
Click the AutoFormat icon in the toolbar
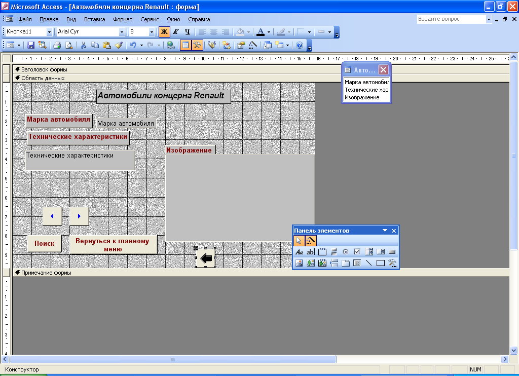[x=212, y=45]
